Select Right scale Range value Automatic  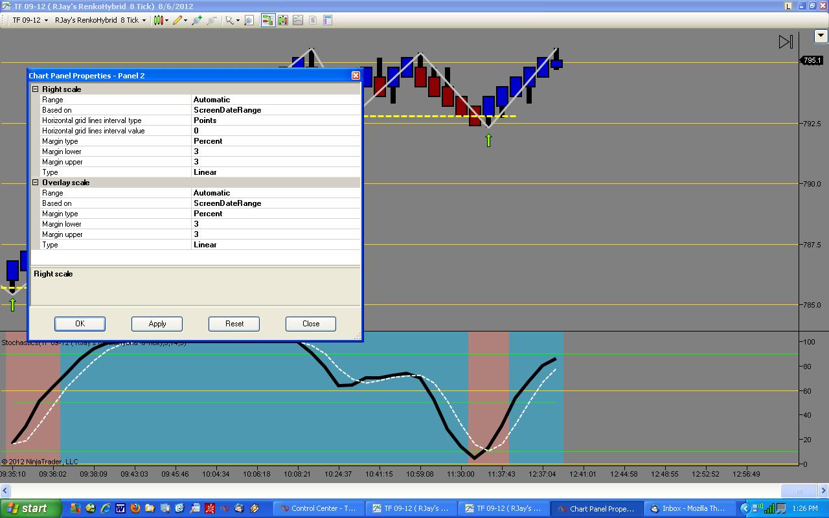click(x=276, y=100)
